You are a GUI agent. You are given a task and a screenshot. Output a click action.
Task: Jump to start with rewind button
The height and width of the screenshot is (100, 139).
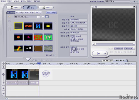(105, 53)
